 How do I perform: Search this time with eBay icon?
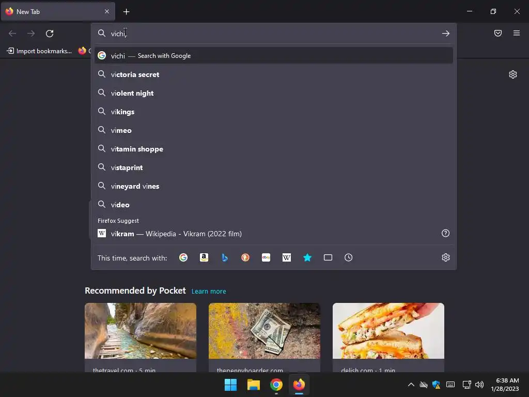pyautogui.click(x=266, y=257)
